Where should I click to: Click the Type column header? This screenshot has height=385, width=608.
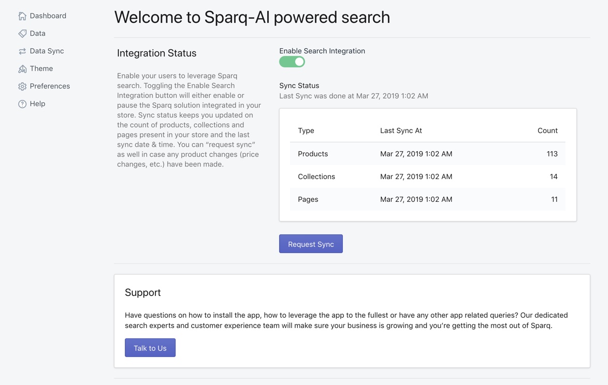point(306,131)
